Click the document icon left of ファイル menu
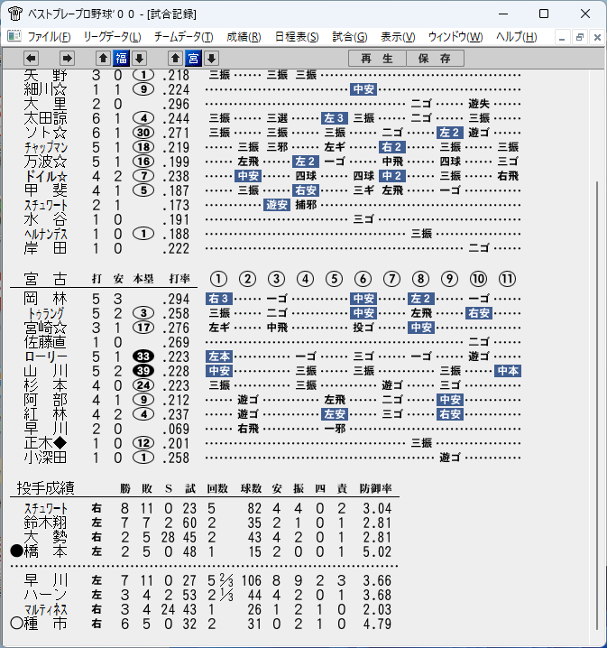The height and width of the screenshot is (648, 607). (14, 36)
